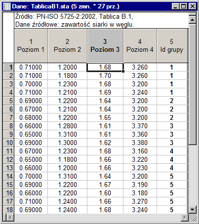Click the data source header text area
The width and height of the screenshot is (199, 224).
click(101, 20)
